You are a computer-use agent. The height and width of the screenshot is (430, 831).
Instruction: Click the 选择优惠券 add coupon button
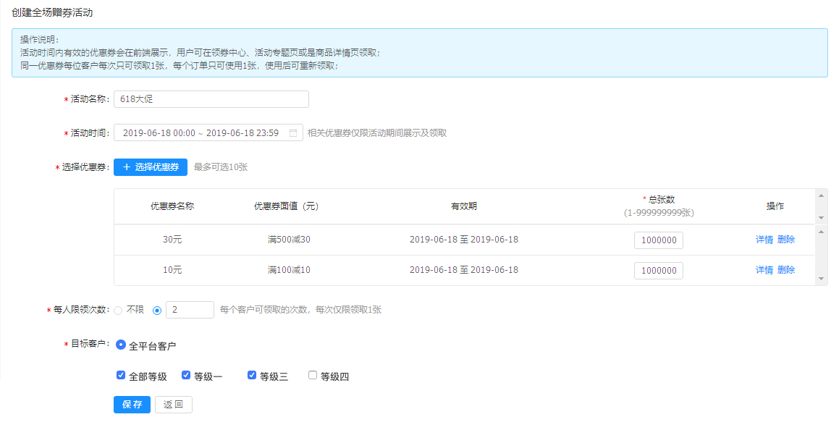click(151, 167)
